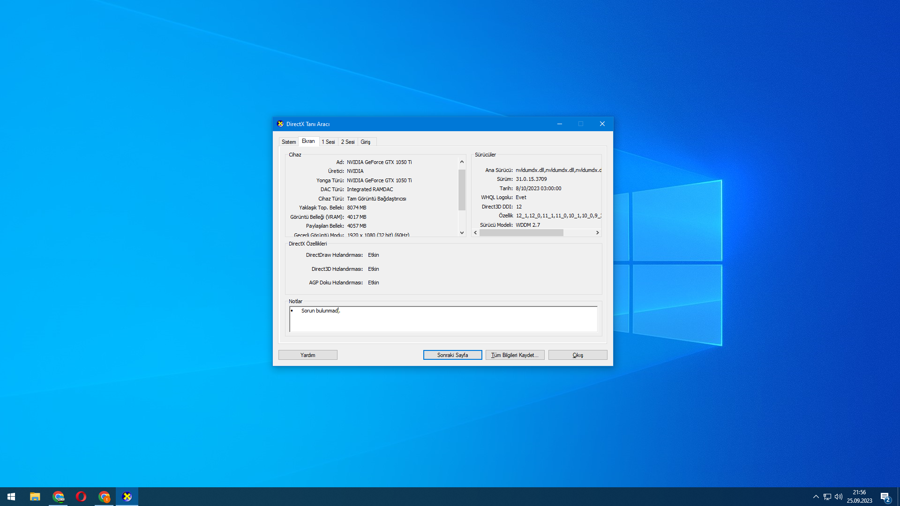Go to the Giriş tab
This screenshot has height=506, width=900.
(366, 142)
